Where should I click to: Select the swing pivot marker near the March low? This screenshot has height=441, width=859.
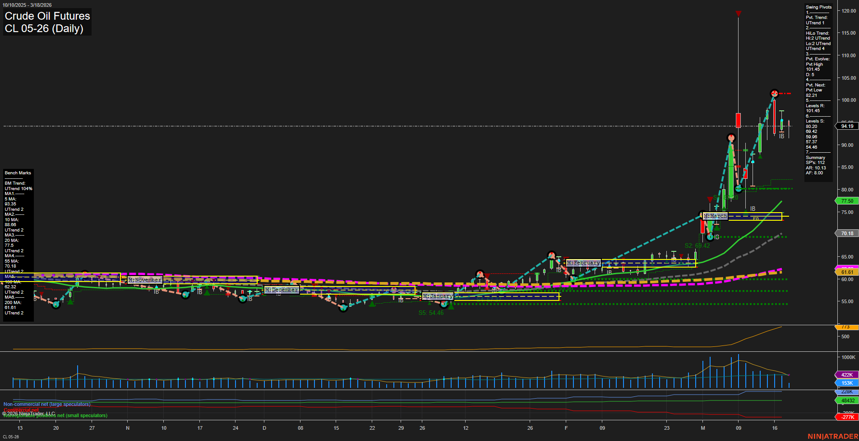tap(709, 237)
